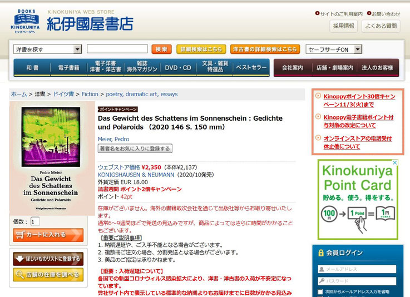410x297 pixels.
Task: Open Kinoppyポイント30倍キャンペーン news link
Action: pos(359,101)
